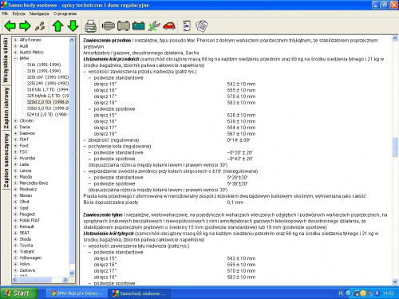The width and height of the screenshot is (399, 299).
Task: Switch to Zapłon samoczynny vertical tab
Action: pos(6,160)
